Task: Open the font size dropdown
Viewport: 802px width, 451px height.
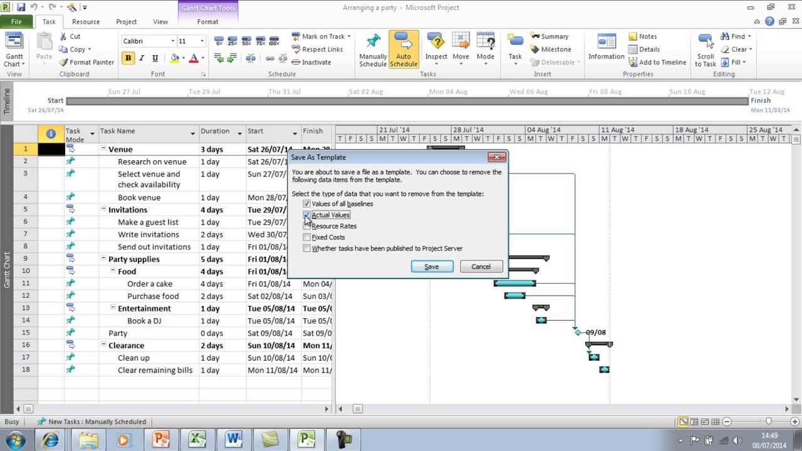Action: pyautogui.click(x=202, y=41)
